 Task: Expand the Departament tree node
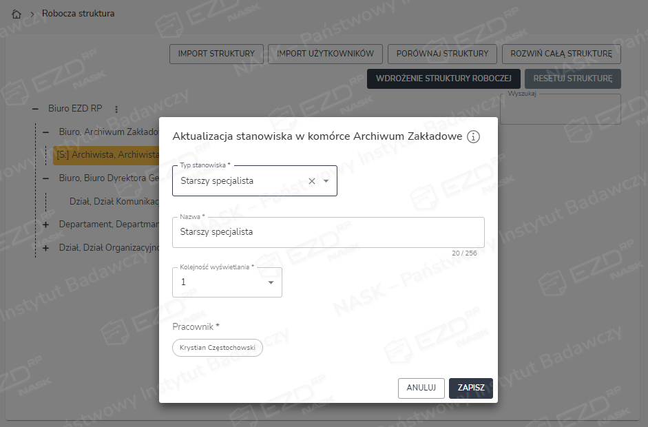pos(46,225)
